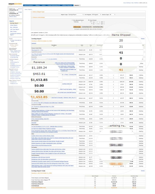Open InSinkErator CRD-00 Power Cord Kit link
Viewport: 155px width, 194px height.
click(41, 157)
